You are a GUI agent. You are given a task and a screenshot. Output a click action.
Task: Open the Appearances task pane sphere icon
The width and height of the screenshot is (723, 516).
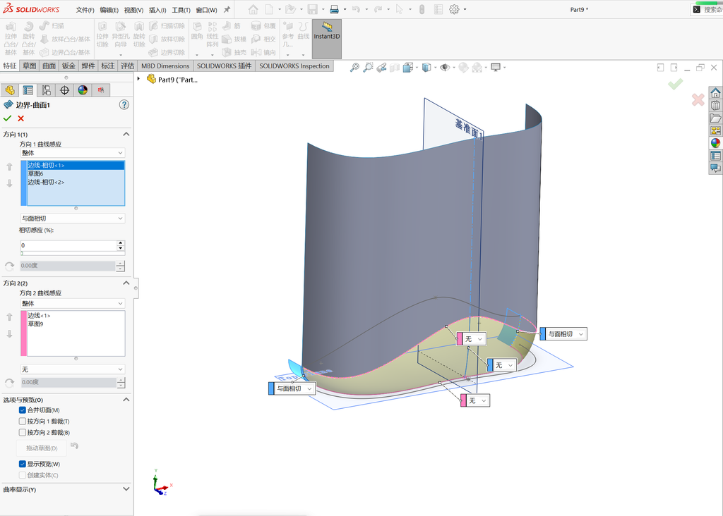[715, 143]
